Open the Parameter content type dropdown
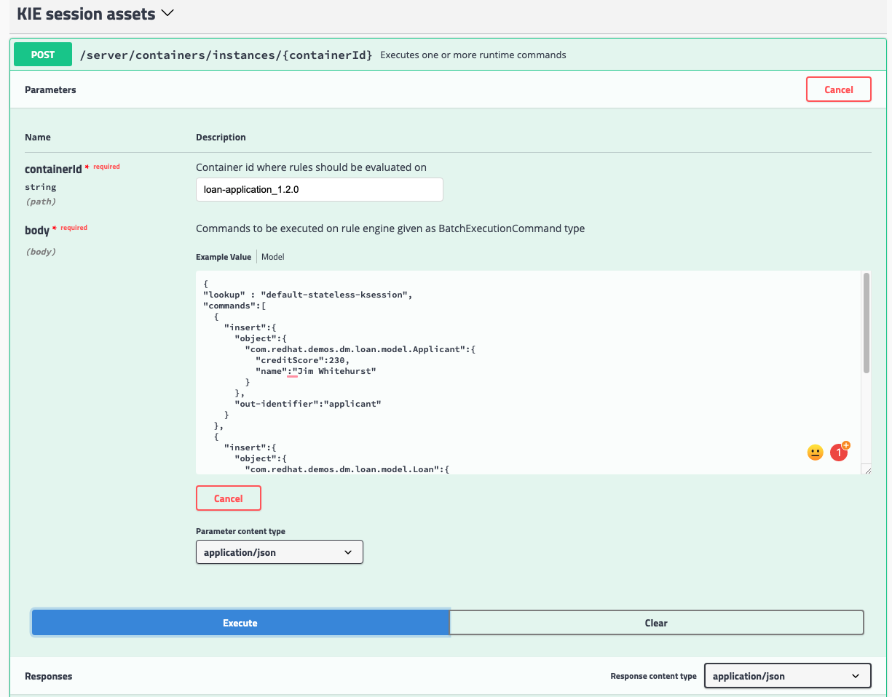Image resolution: width=892 pixels, height=697 pixels. [279, 552]
